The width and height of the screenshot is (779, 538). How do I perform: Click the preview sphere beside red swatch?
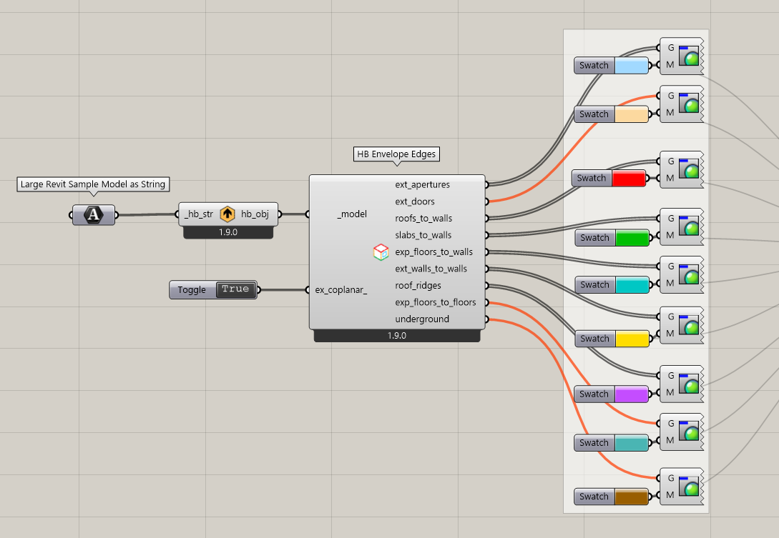click(691, 171)
